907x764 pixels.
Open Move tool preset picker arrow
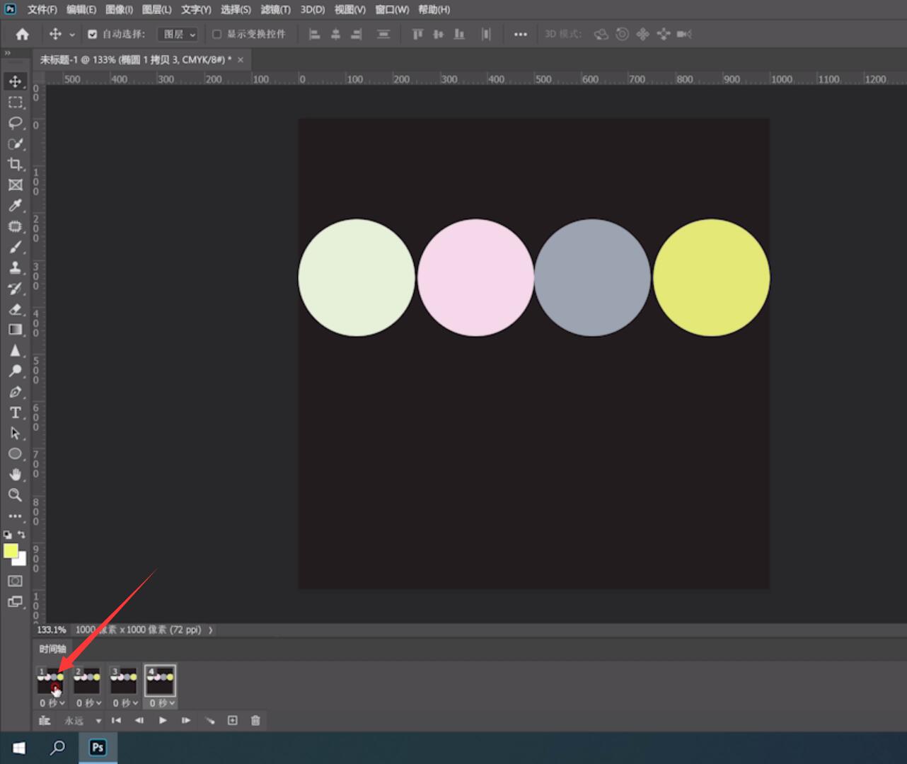[x=71, y=35]
